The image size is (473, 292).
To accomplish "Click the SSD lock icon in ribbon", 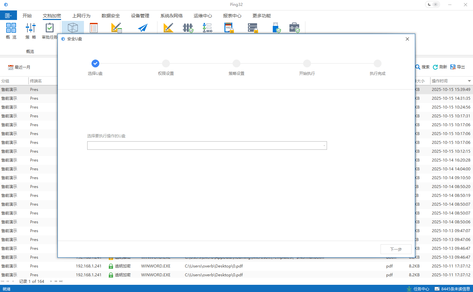I will (x=229, y=28).
